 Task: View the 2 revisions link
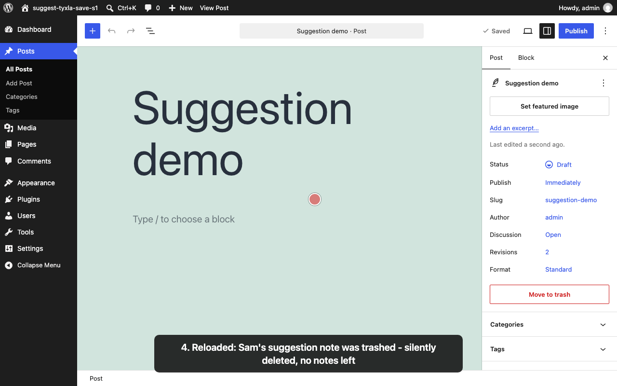pos(547,252)
